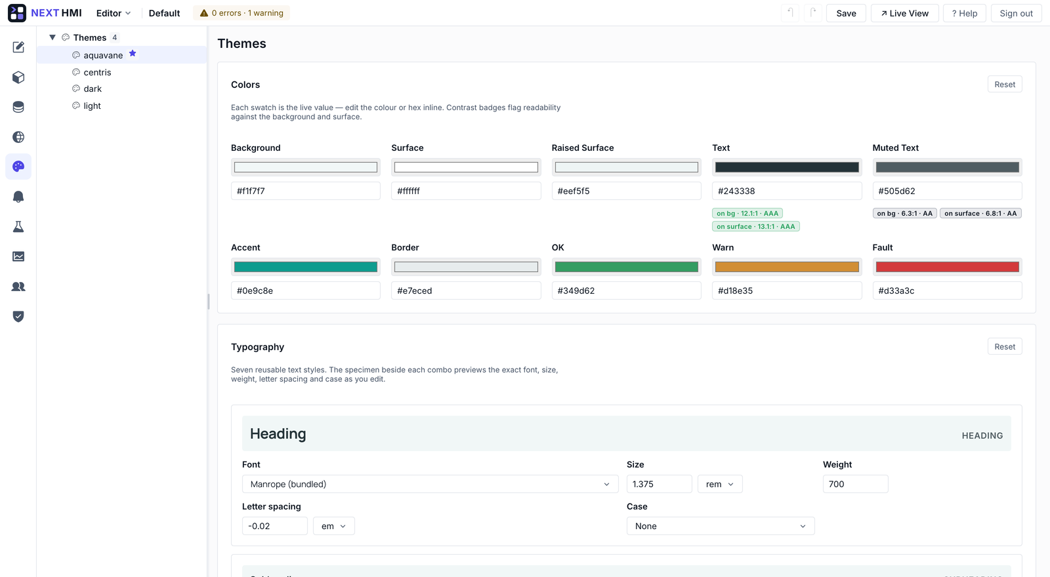Open the Editor menu

coord(114,13)
